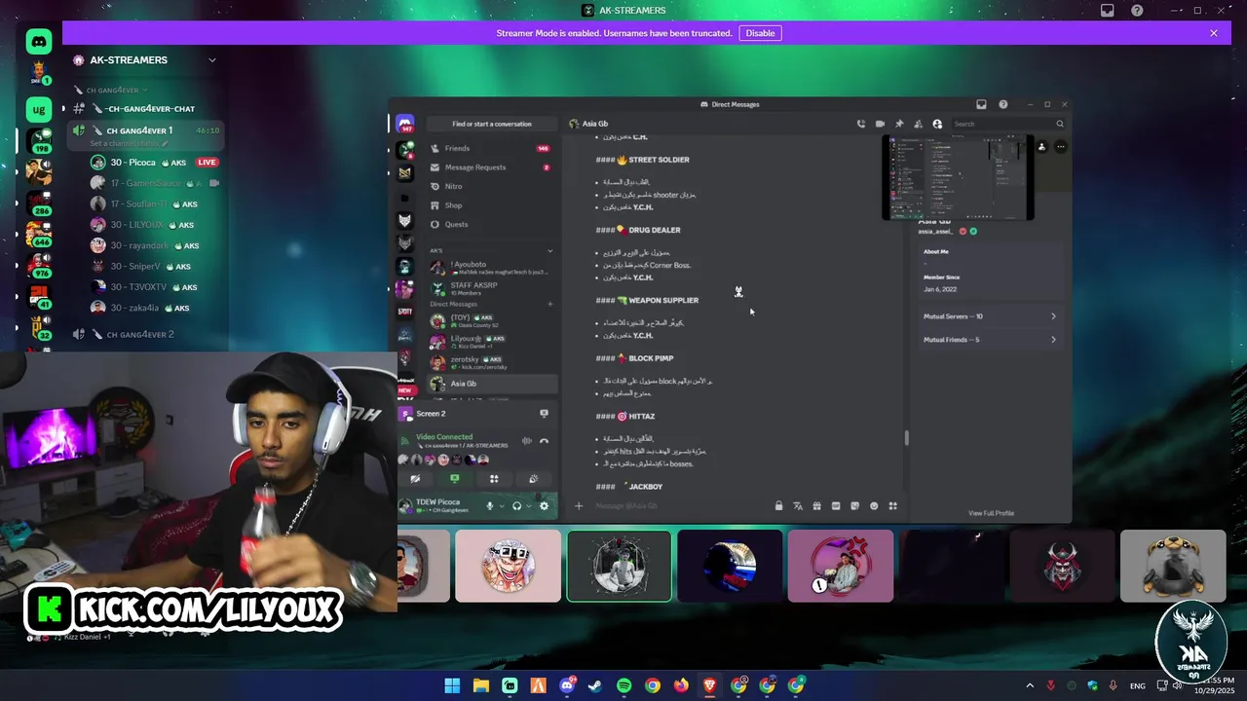Toggle headphones deafen in streamed user panel
Image resolution: width=1247 pixels, height=701 pixels.
[516, 505]
